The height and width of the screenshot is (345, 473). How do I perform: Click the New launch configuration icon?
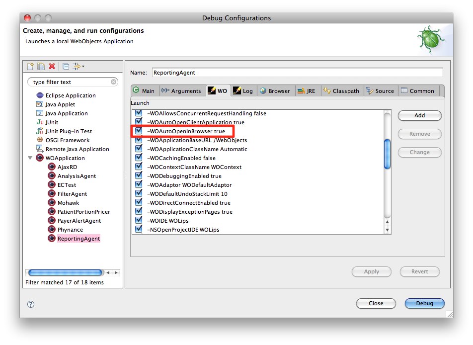pos(31,67)
